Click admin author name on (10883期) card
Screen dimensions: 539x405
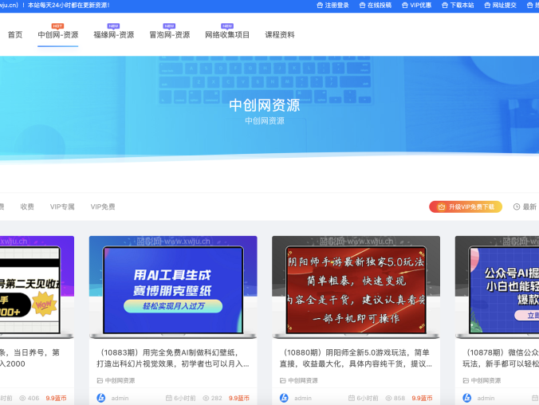120,398
